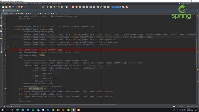Open the Windows Action Center notification icon
199x112 pixels.
196,110
